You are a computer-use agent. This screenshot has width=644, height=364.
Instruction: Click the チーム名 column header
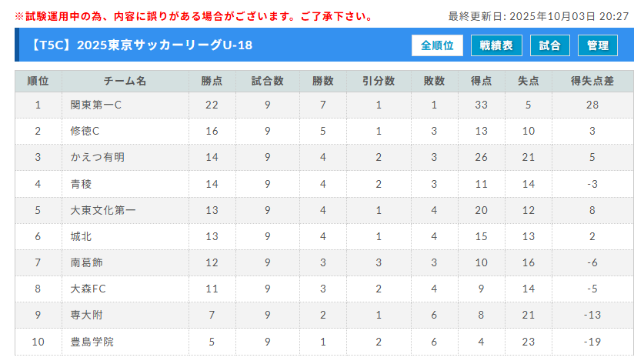coord(125,82)
